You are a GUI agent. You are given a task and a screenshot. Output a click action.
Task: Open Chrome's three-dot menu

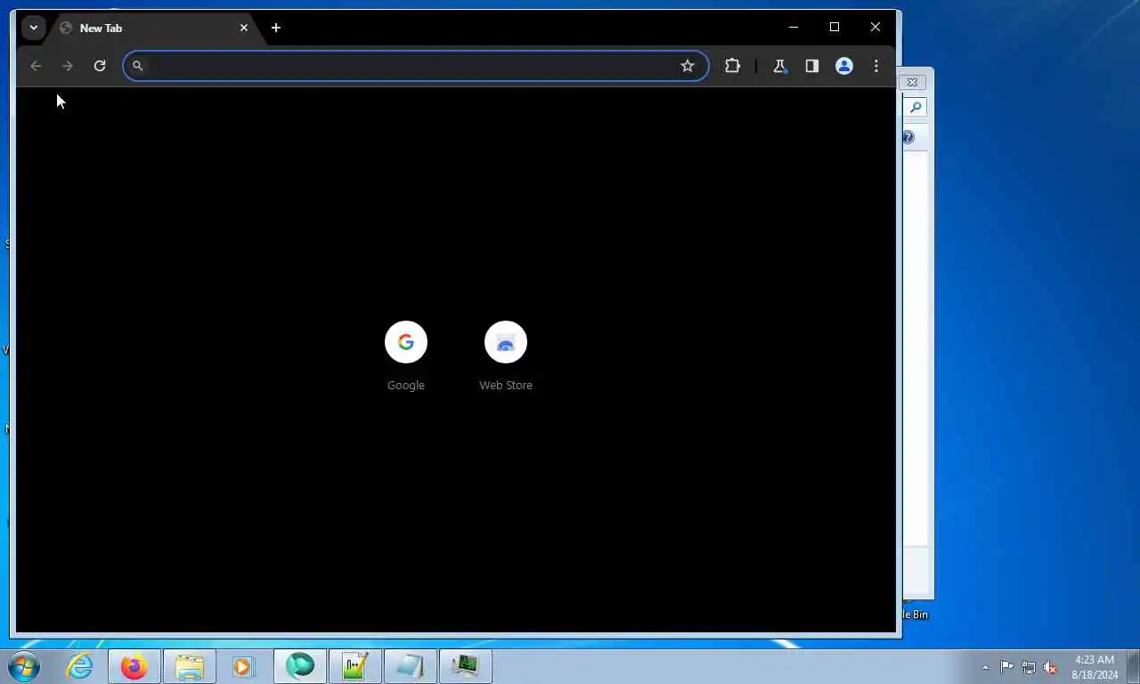coord(876,66)
